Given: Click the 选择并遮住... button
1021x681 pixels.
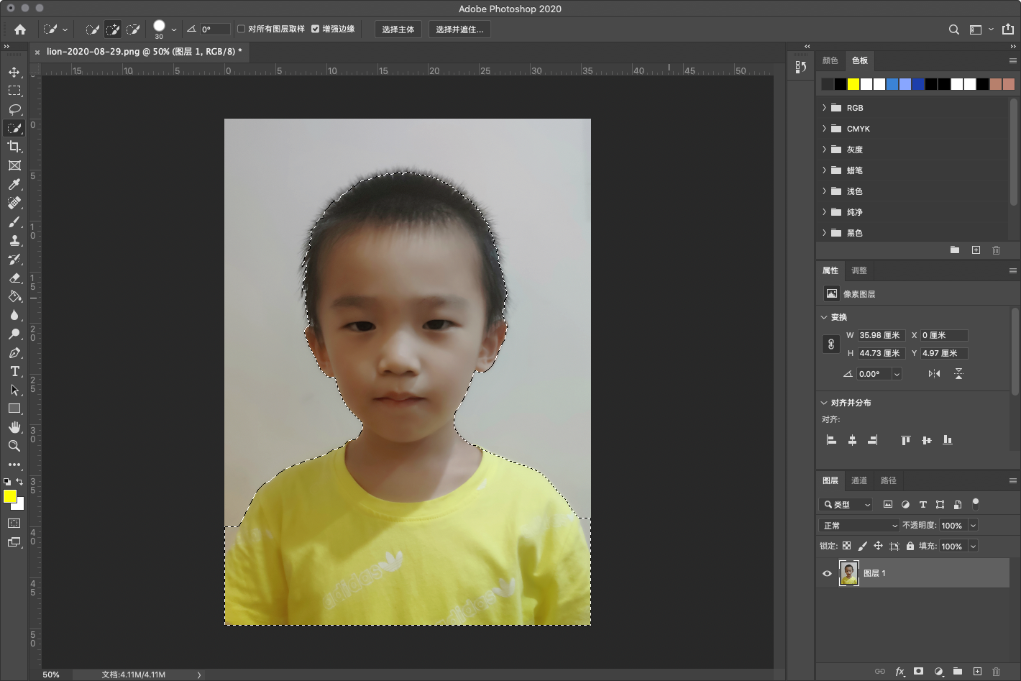Looking at the screenshot, I should 459,29.
